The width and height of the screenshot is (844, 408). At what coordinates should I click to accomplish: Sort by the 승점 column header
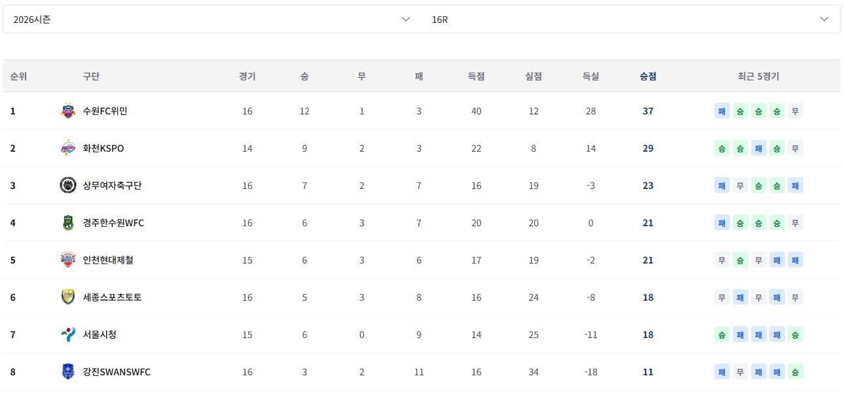(x=648, y=76)
